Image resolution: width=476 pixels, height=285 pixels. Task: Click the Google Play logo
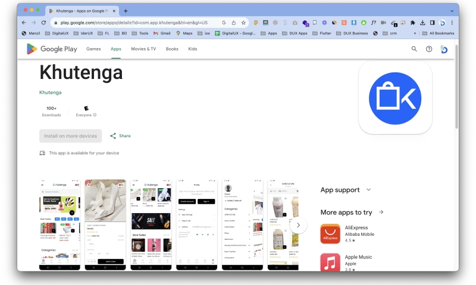(x=52, y=49)
